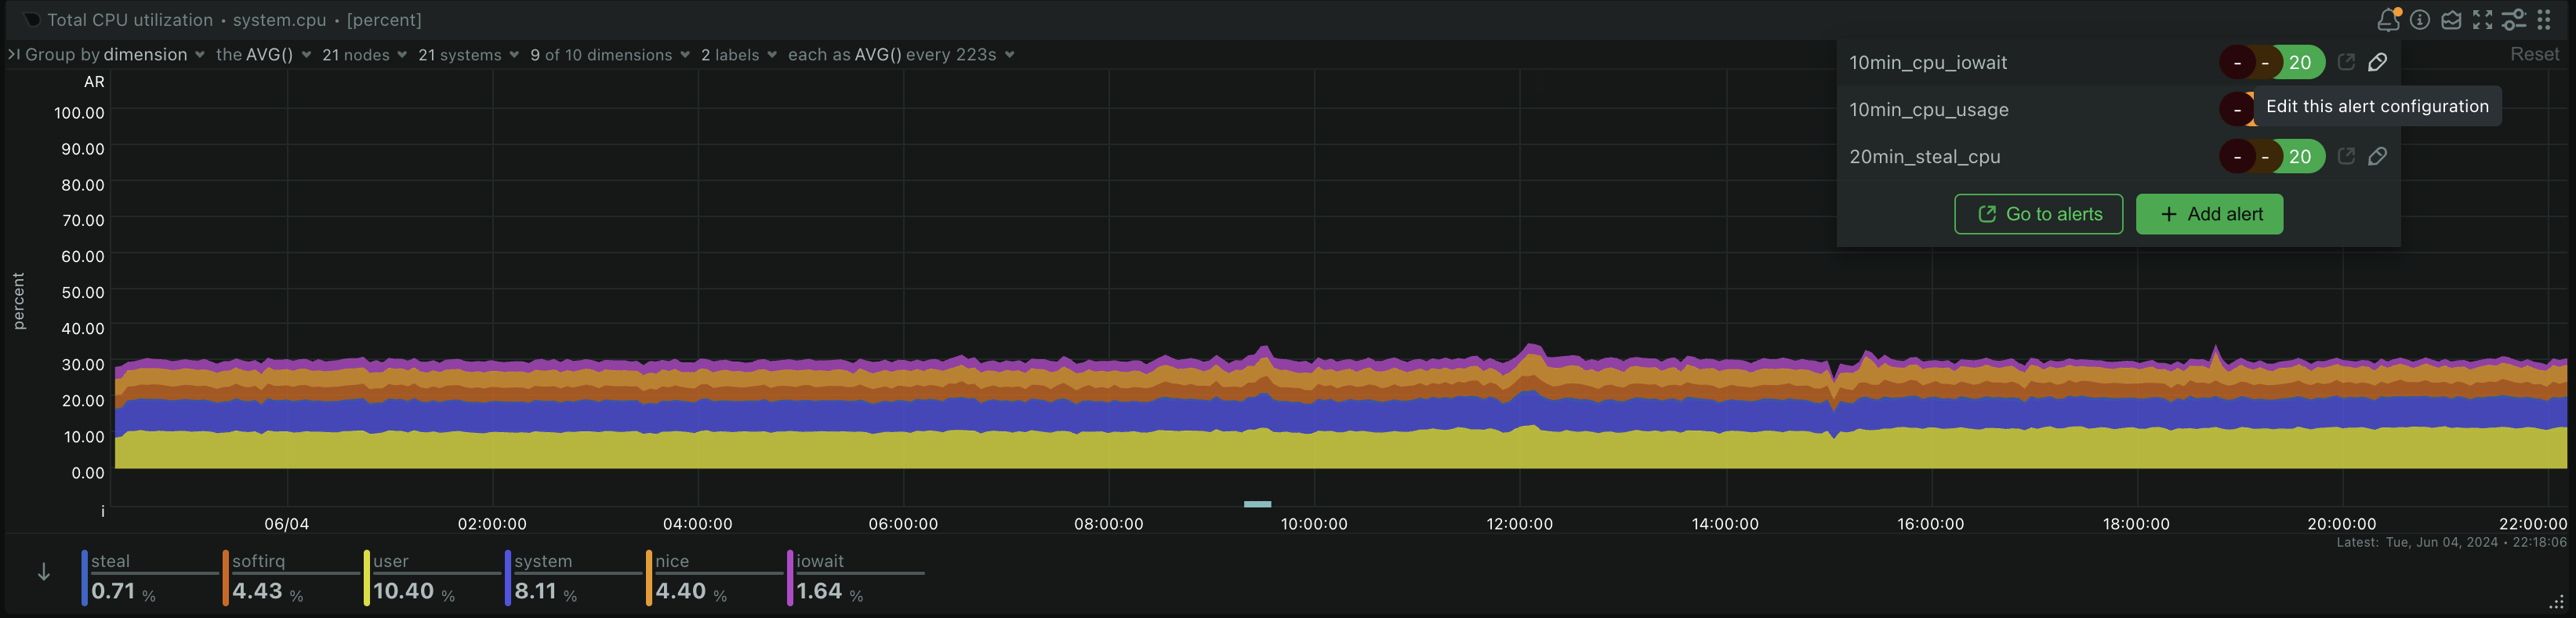Open the 9 of 10 dimensions dropdown
The width and height of the screenshot is (2576, 618).
point(609,55)
